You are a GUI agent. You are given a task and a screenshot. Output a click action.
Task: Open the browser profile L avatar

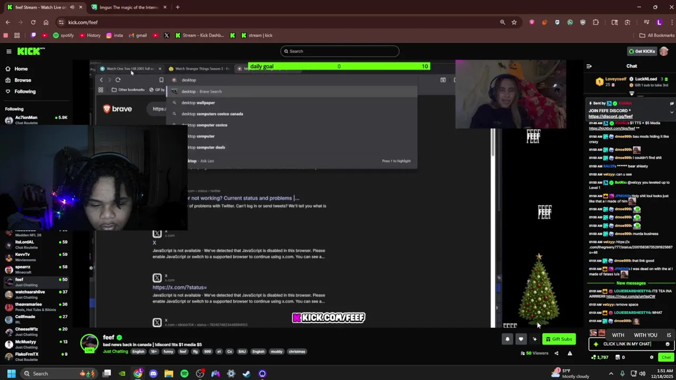coord(659,22)
